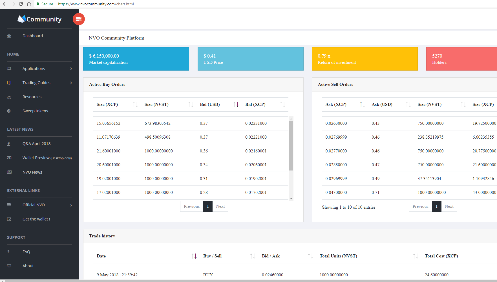
Task: Click the FAQ question mark icon
Action: click(x=8, y=252)
